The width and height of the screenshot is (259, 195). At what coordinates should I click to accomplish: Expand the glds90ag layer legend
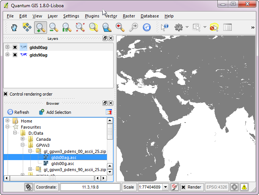[x=7, y=54]
